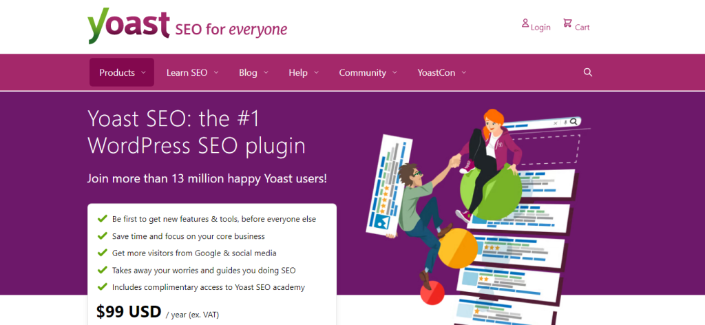Screen dimensions: 705x325
Task: Open the Products menu
Action: [122, 72]
